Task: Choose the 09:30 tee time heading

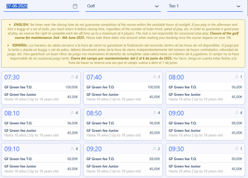Action: (x=176, y=149)
